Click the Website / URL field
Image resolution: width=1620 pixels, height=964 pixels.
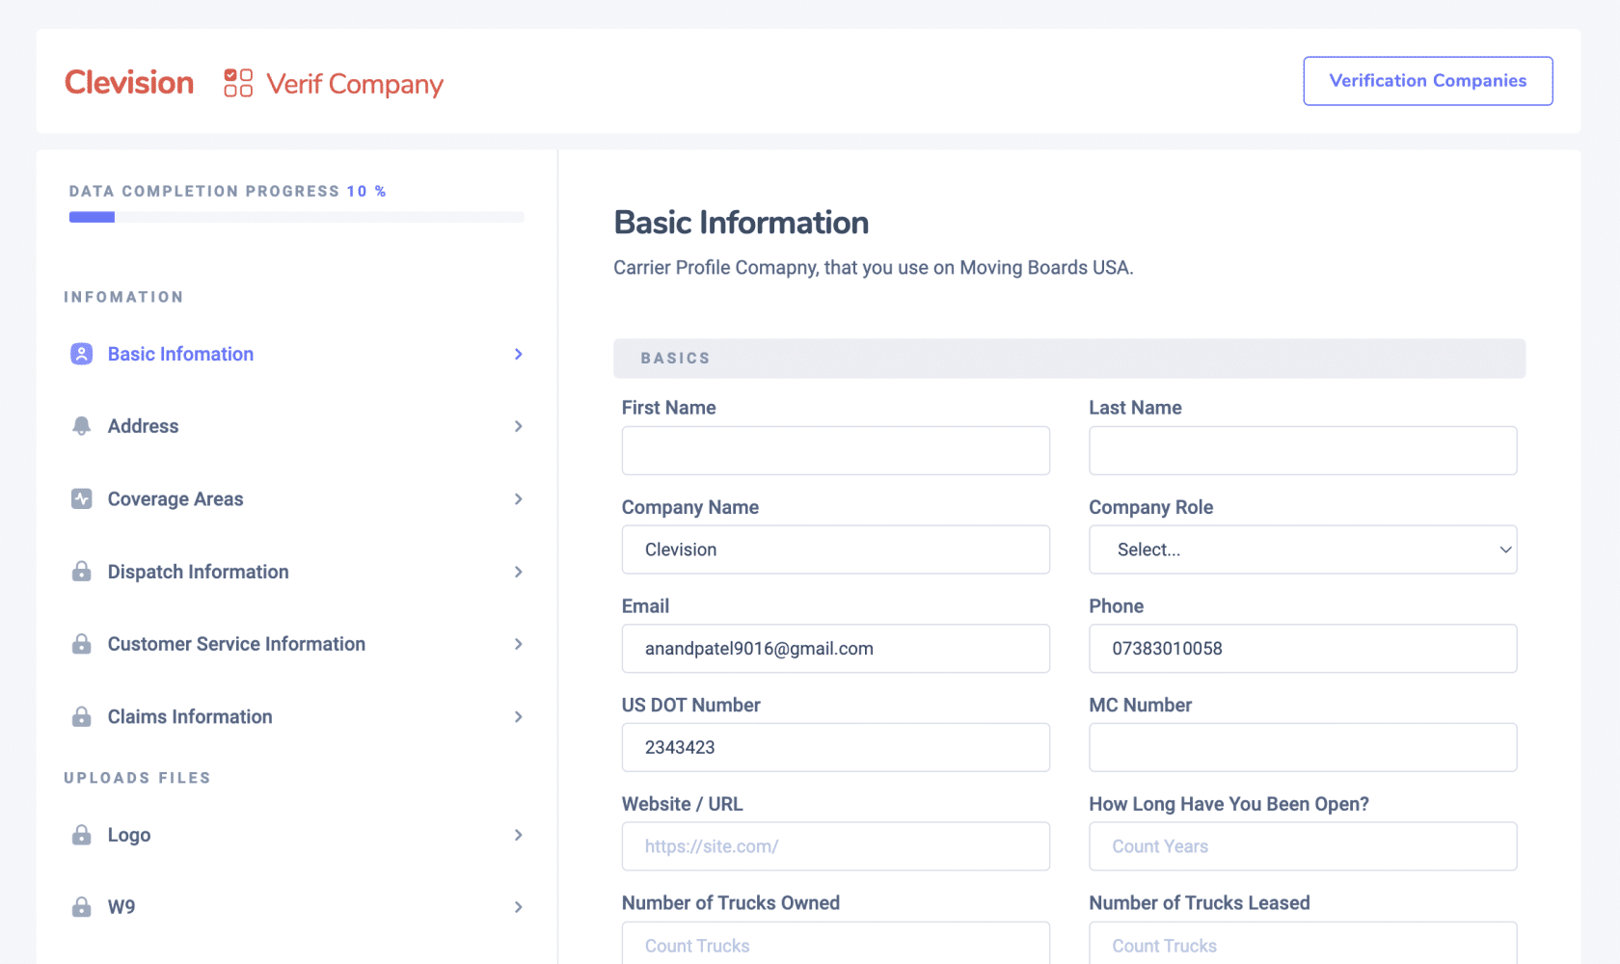(836, 846)
